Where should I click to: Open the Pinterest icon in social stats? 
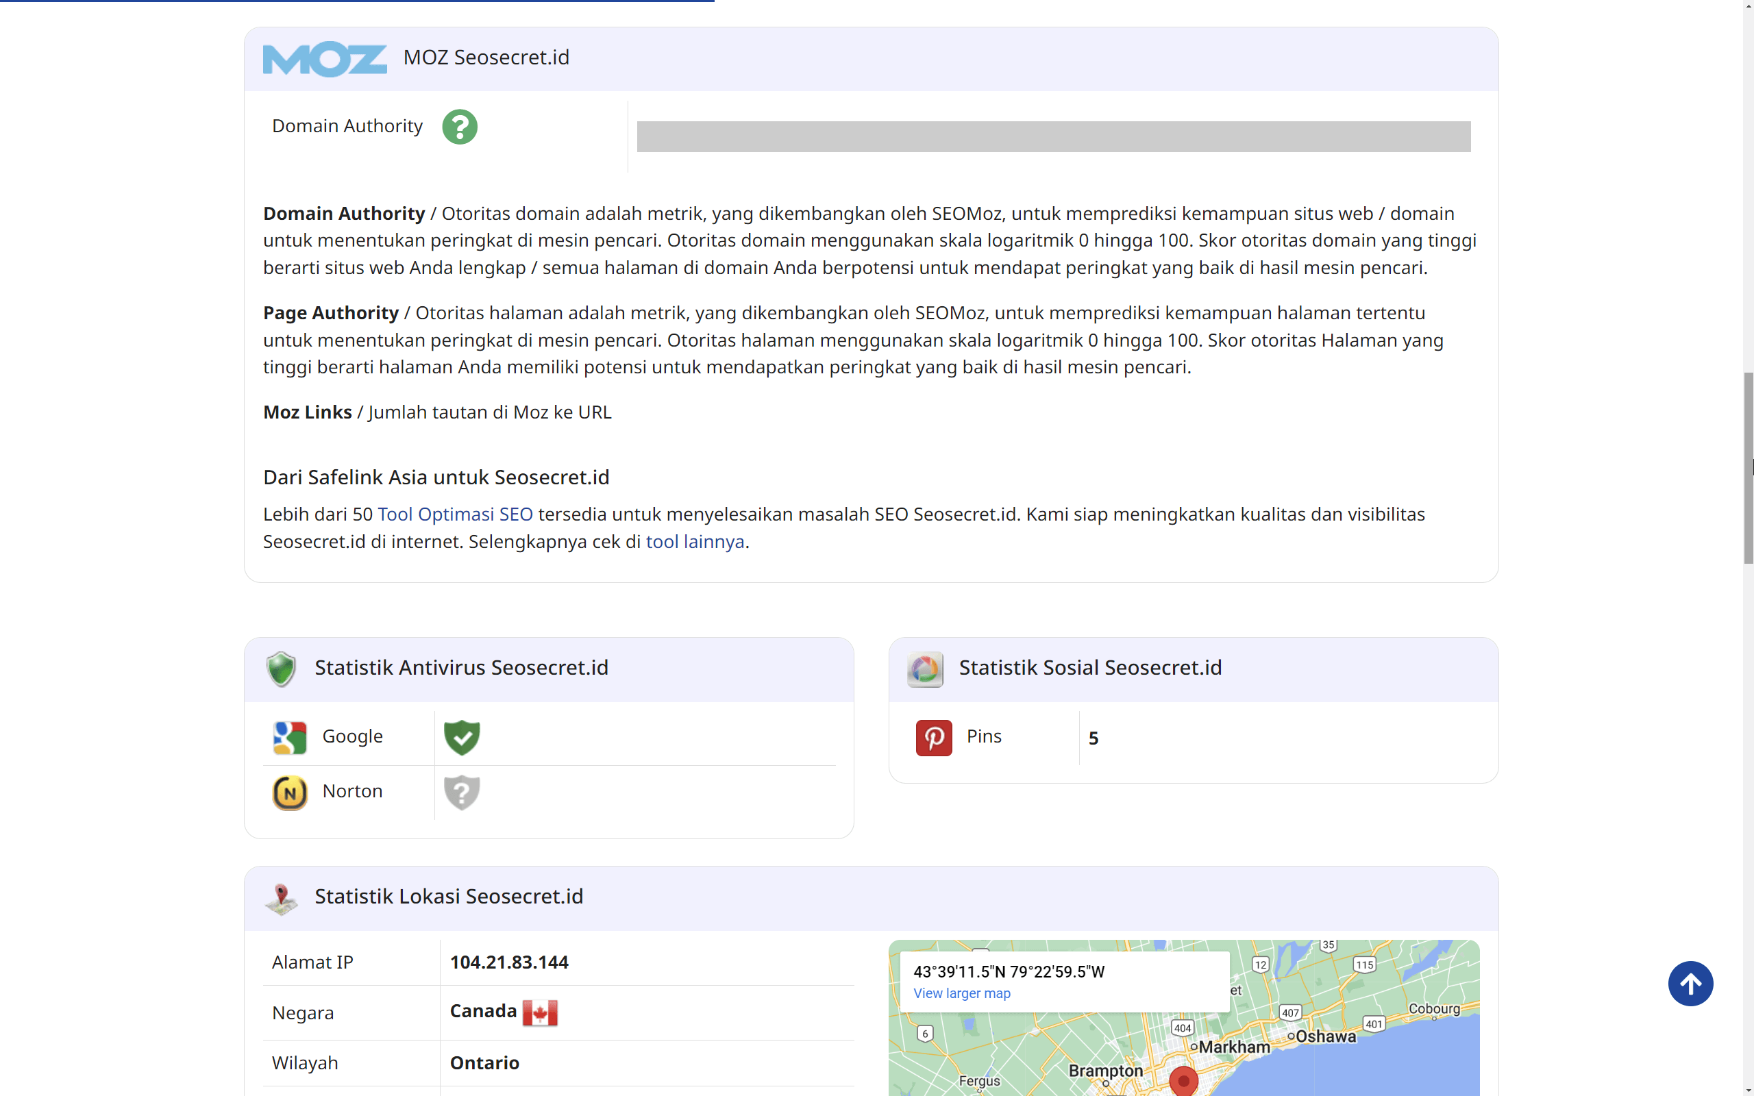point(935,737)
